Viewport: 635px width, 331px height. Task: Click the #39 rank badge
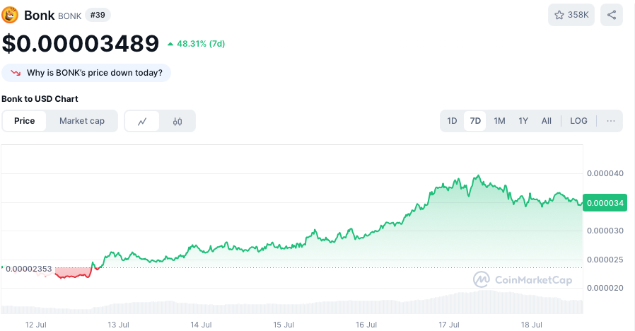[98, 15]
